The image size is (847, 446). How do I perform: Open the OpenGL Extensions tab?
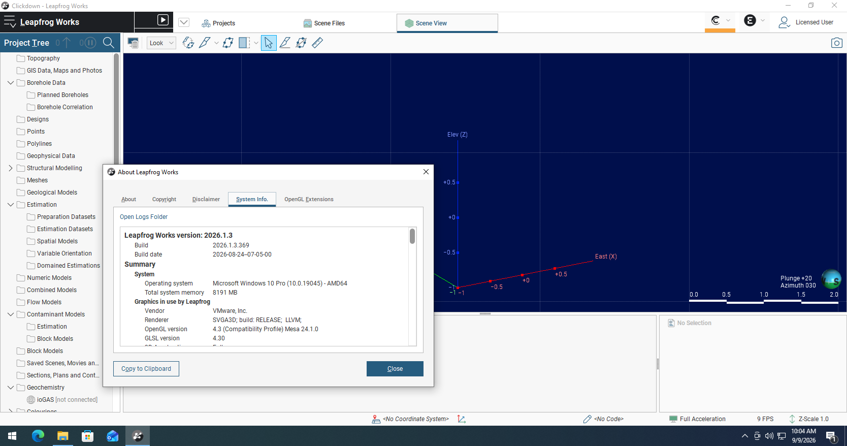(x=309, y=199)
